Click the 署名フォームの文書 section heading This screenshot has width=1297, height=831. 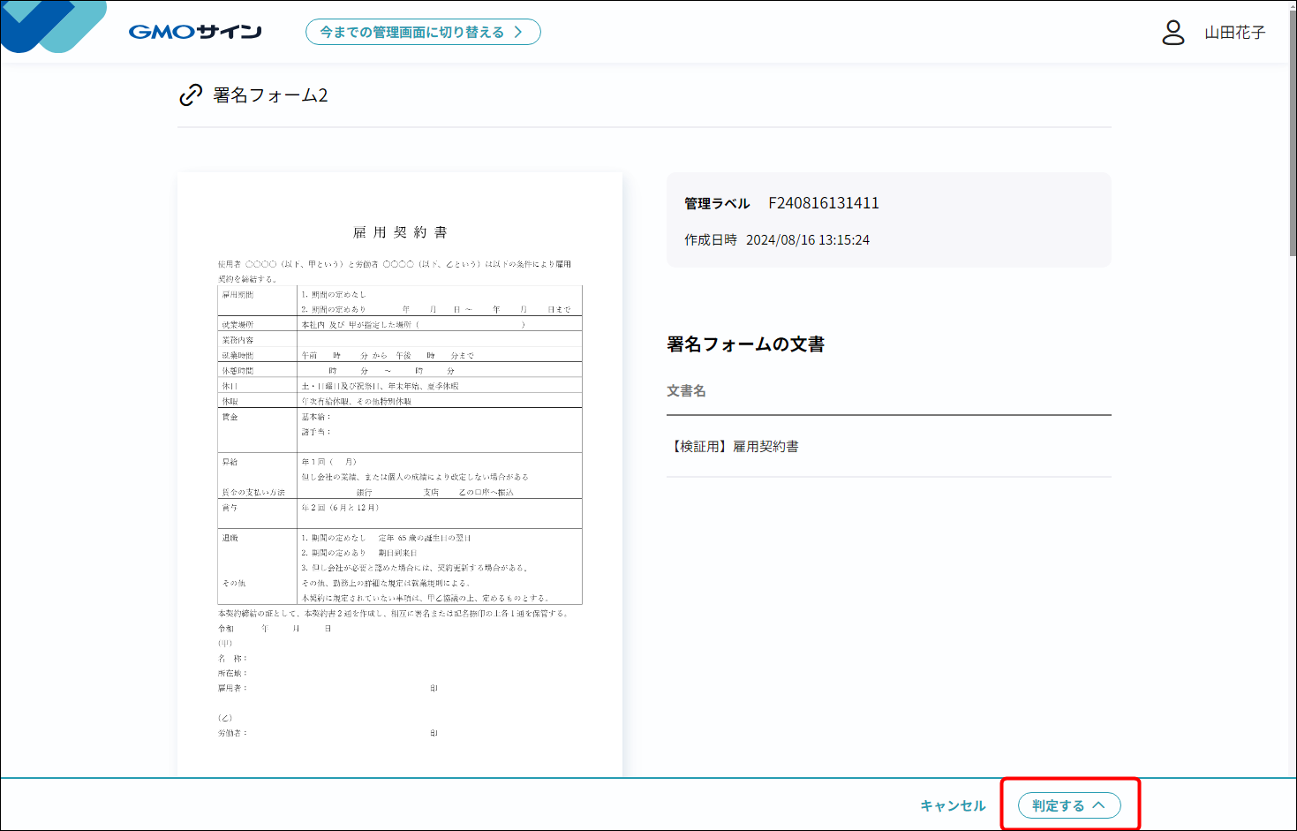click(x=745, y=344)
